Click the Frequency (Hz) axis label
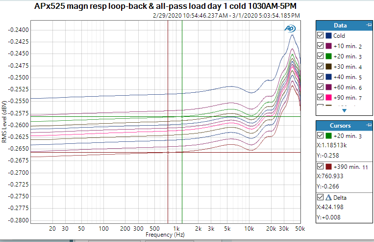The height and width of the screenshot is (242, 374). click(165, 235)
